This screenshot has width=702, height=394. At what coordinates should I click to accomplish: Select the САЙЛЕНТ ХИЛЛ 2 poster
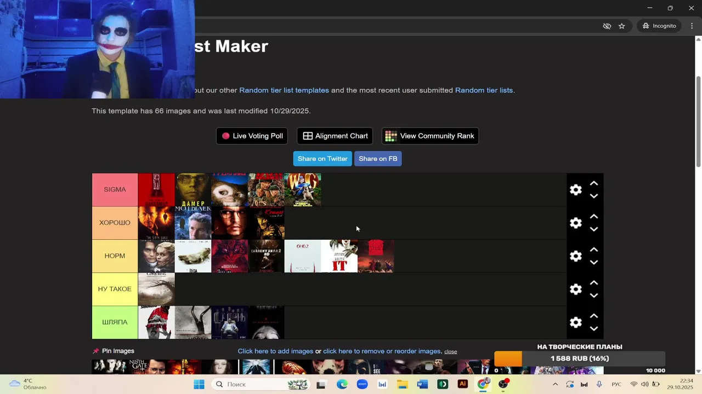coord(266,256)
